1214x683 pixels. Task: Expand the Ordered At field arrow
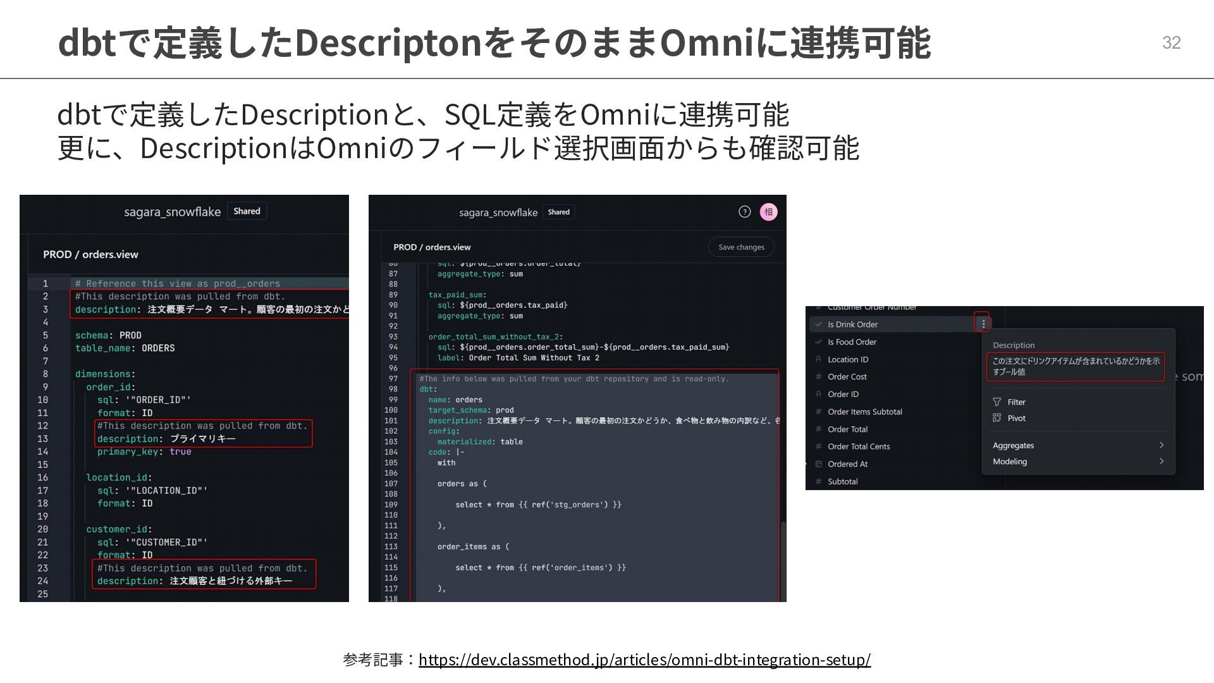[x=807, y=464]
